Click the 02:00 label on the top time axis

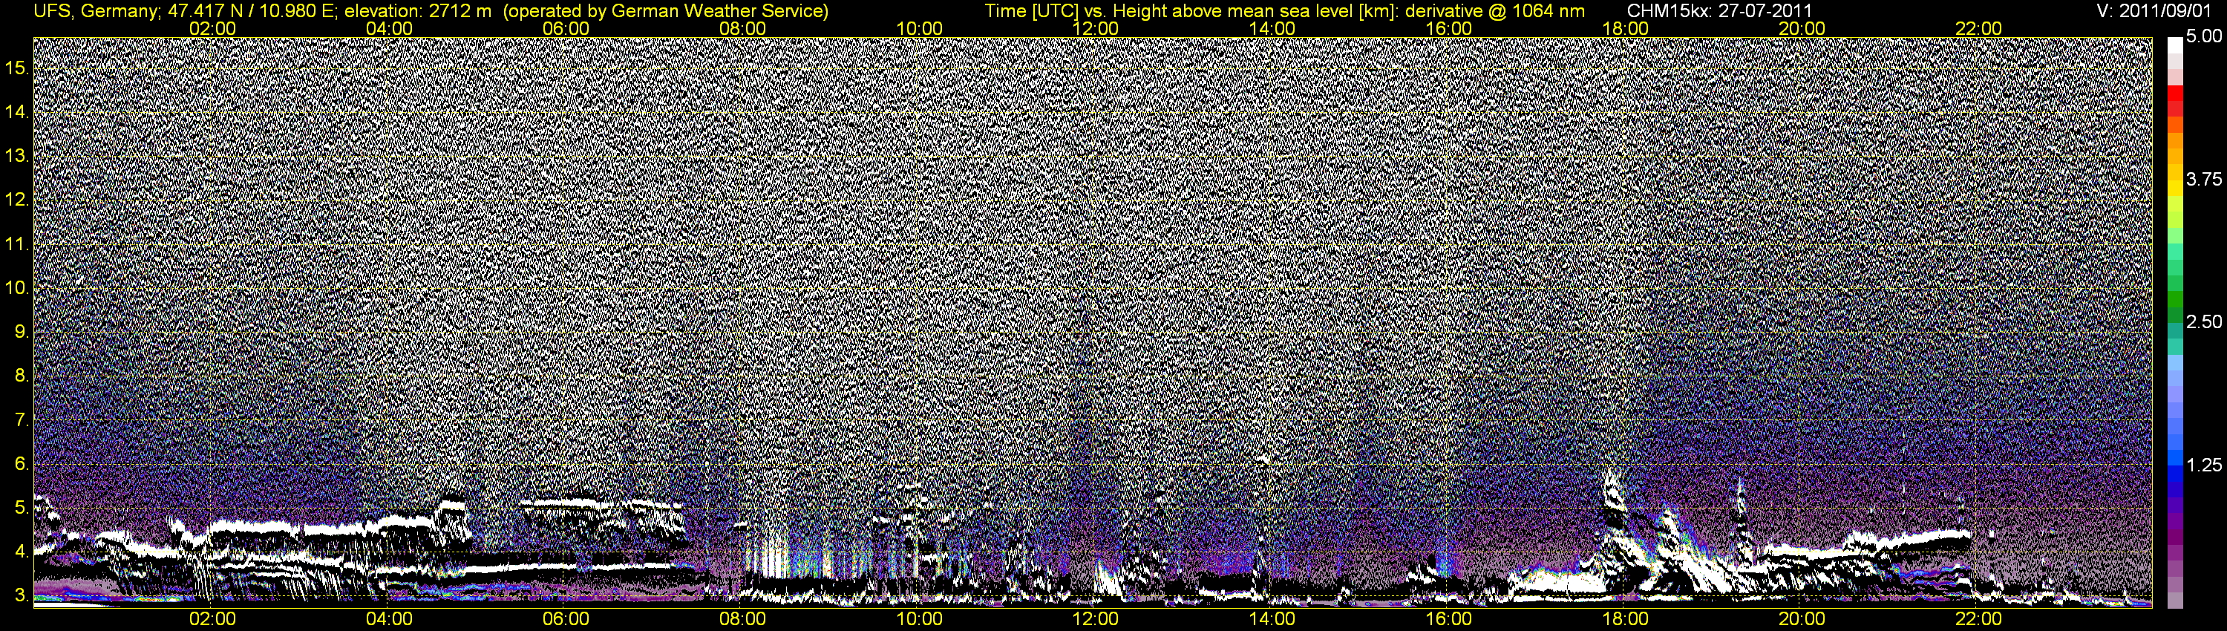tap(212, 28)
